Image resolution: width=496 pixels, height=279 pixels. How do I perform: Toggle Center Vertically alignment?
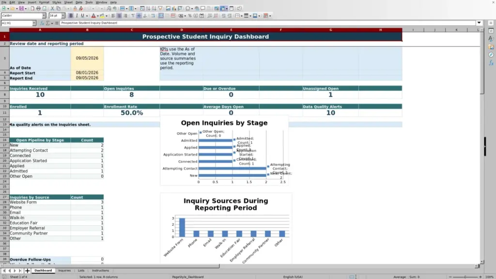(139, 15)
